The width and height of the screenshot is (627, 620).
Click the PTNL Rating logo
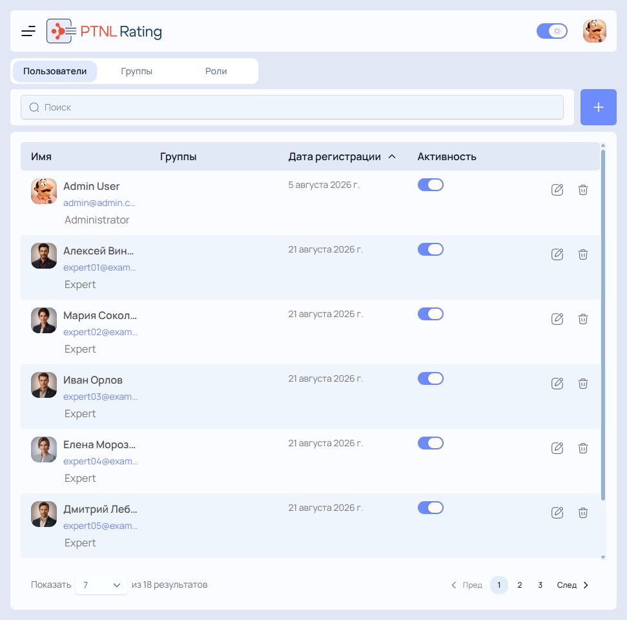(104, 31)
